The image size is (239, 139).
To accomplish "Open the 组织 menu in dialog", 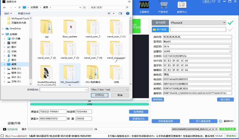I will (8, 14).
